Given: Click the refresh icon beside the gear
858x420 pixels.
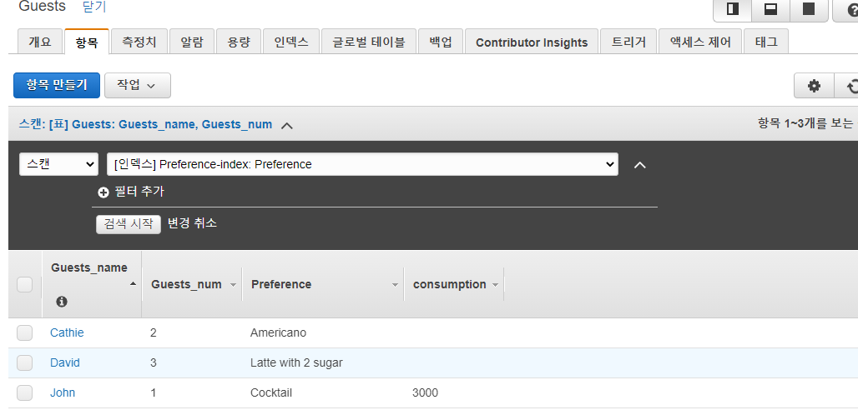Looking at the screenshot, I should tap(850, 86).
